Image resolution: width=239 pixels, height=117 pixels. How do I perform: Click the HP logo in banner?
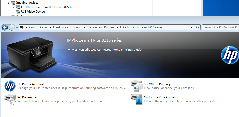coord(230,55)
